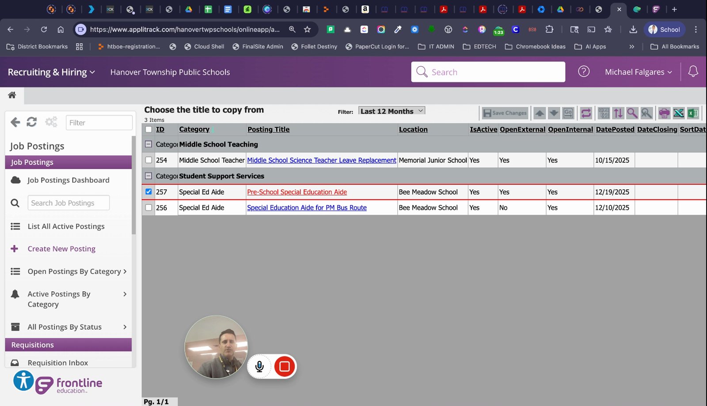
Task: Check the box for posting 254
Action: click(x=148, y=160)
